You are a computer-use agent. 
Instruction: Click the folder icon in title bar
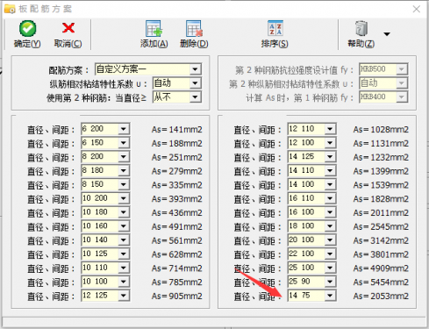click(x=10, y=9)
